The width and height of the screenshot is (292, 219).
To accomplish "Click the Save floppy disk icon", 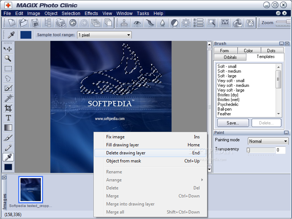I will (35, 23).
